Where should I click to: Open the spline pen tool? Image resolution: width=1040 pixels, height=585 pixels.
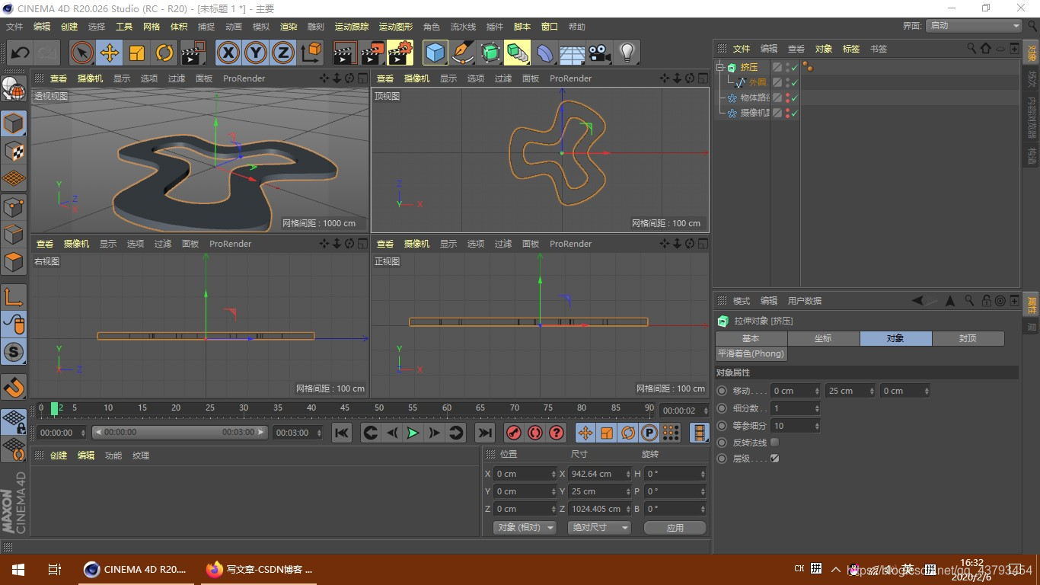pyautogui.click(x=462, y=53)
